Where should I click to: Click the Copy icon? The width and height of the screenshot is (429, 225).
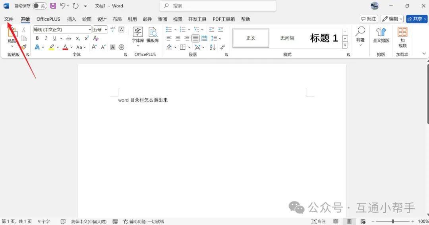[x=24, y=38]
